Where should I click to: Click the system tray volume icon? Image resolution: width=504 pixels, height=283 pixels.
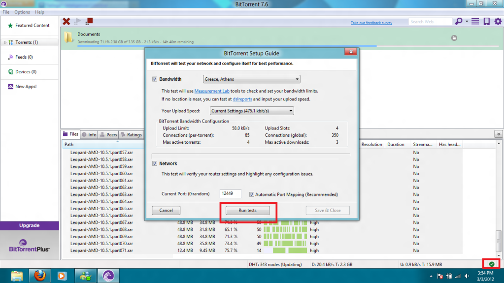click(x=467, y=276)
